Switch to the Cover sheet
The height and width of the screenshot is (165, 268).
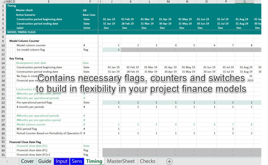tap(27, 161)
